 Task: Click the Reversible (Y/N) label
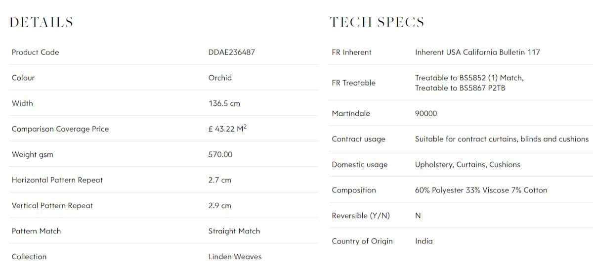click(361, 216)
